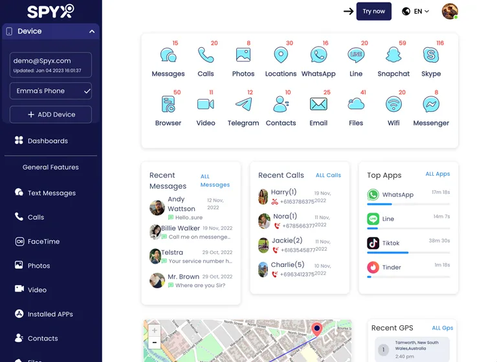Screen dimensions: 497x362
Task: Open Text Messages in sidebar
Action: [45, 193]
